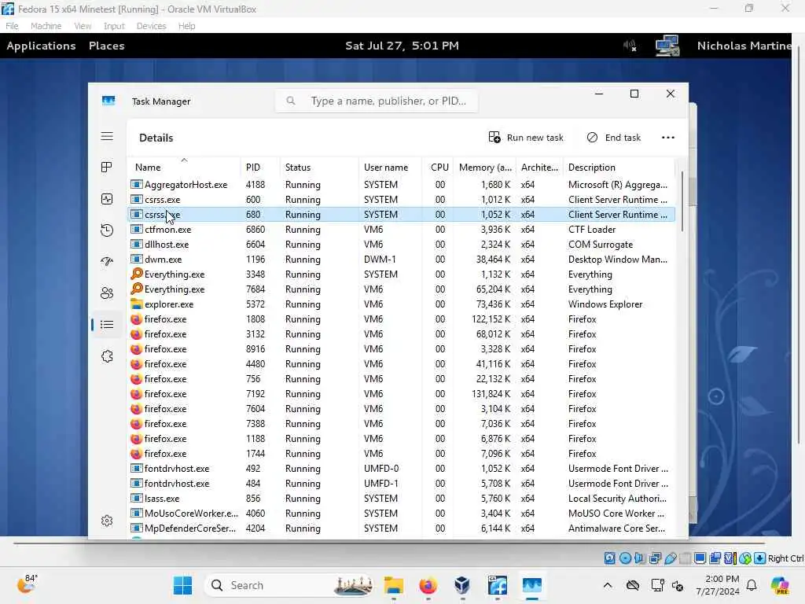The width and height of the screenshot is (805, 604).
Task: Open Nicholas Martinez user menu
Action: click(x=744, y=46)
